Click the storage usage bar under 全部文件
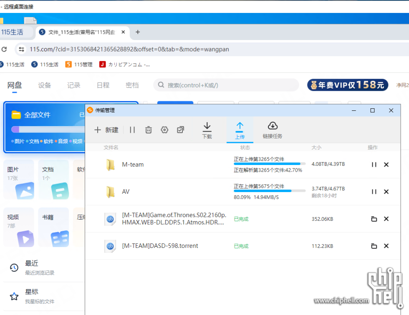 tap(48, 130)
